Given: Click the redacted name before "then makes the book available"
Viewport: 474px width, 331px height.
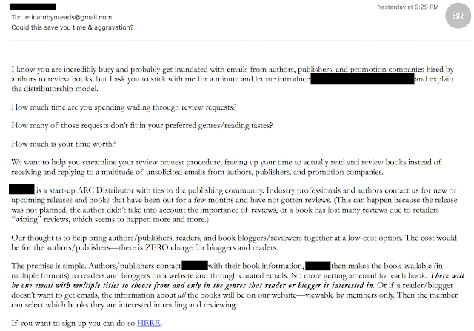Looking at the screenshot, I should point(318,266).
